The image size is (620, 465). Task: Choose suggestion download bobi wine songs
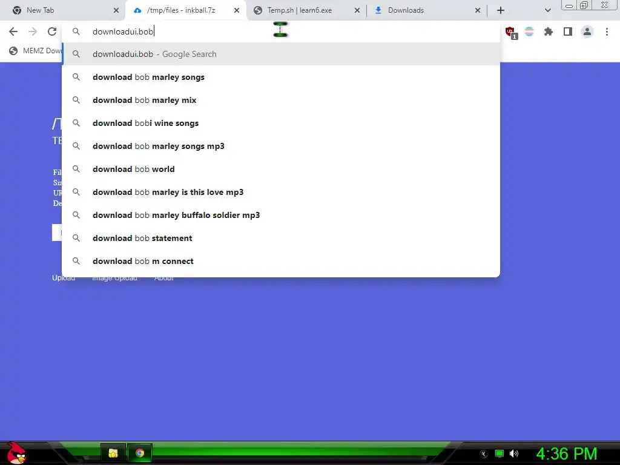281,123
